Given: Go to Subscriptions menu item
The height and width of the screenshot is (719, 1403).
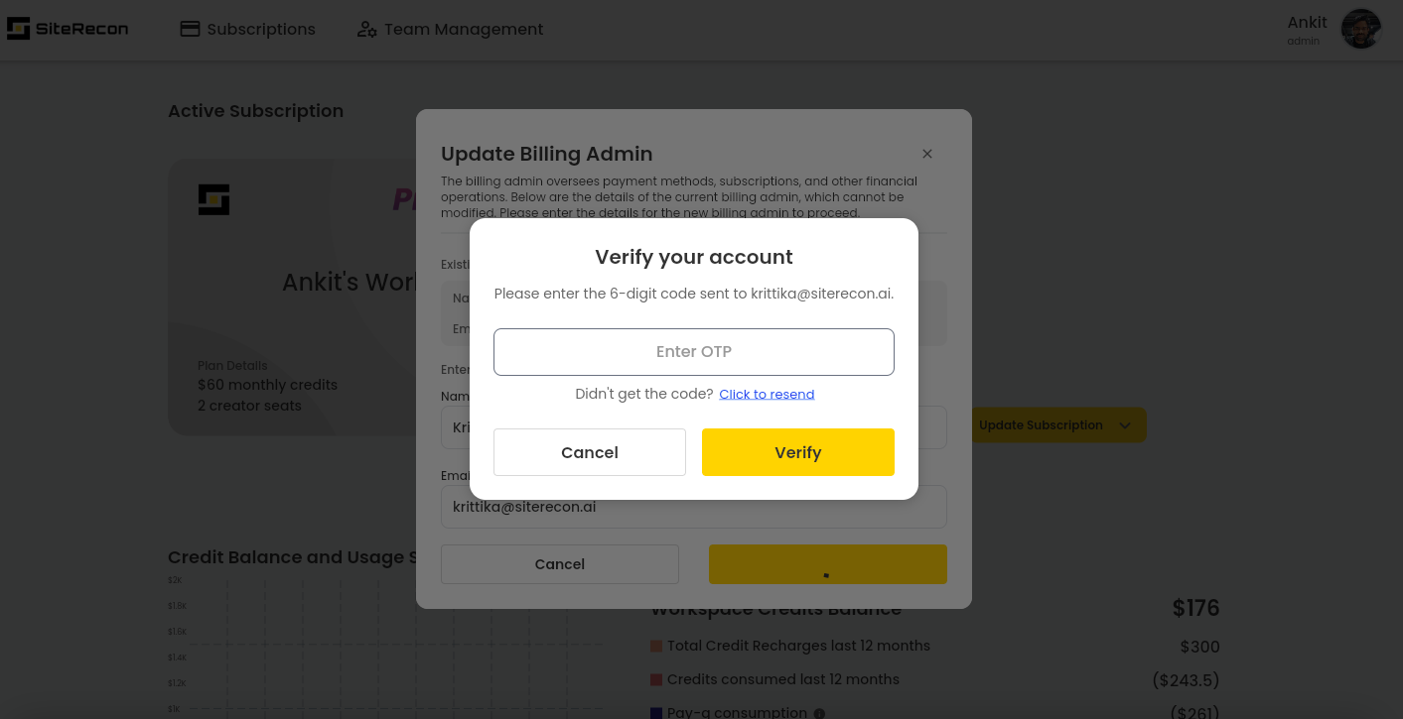Looking at the screenshot, I should click(x=247, y=29).
